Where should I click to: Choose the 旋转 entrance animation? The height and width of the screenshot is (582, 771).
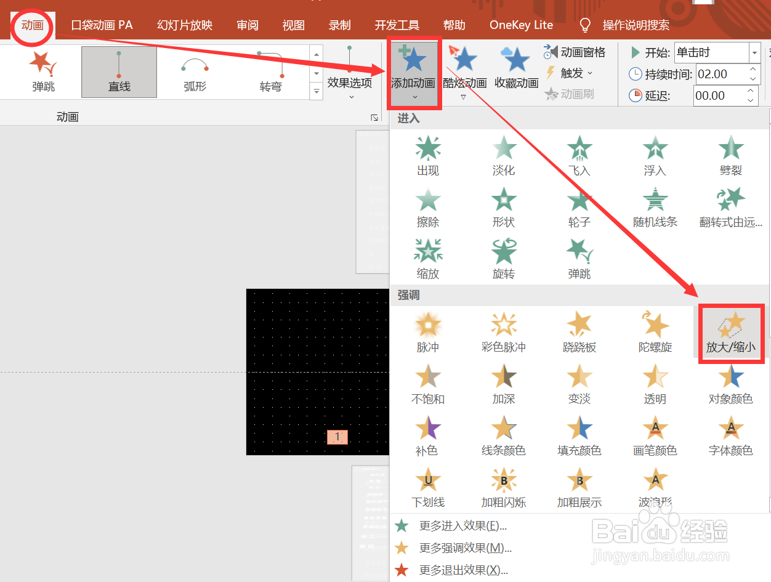pos(504,259)
